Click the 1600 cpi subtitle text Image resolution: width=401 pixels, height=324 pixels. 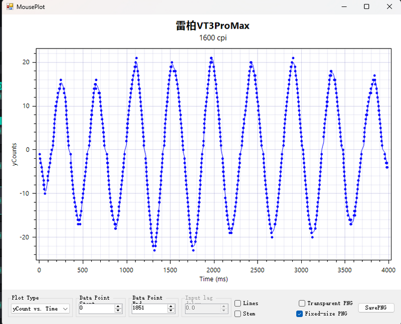click(213, 38)
